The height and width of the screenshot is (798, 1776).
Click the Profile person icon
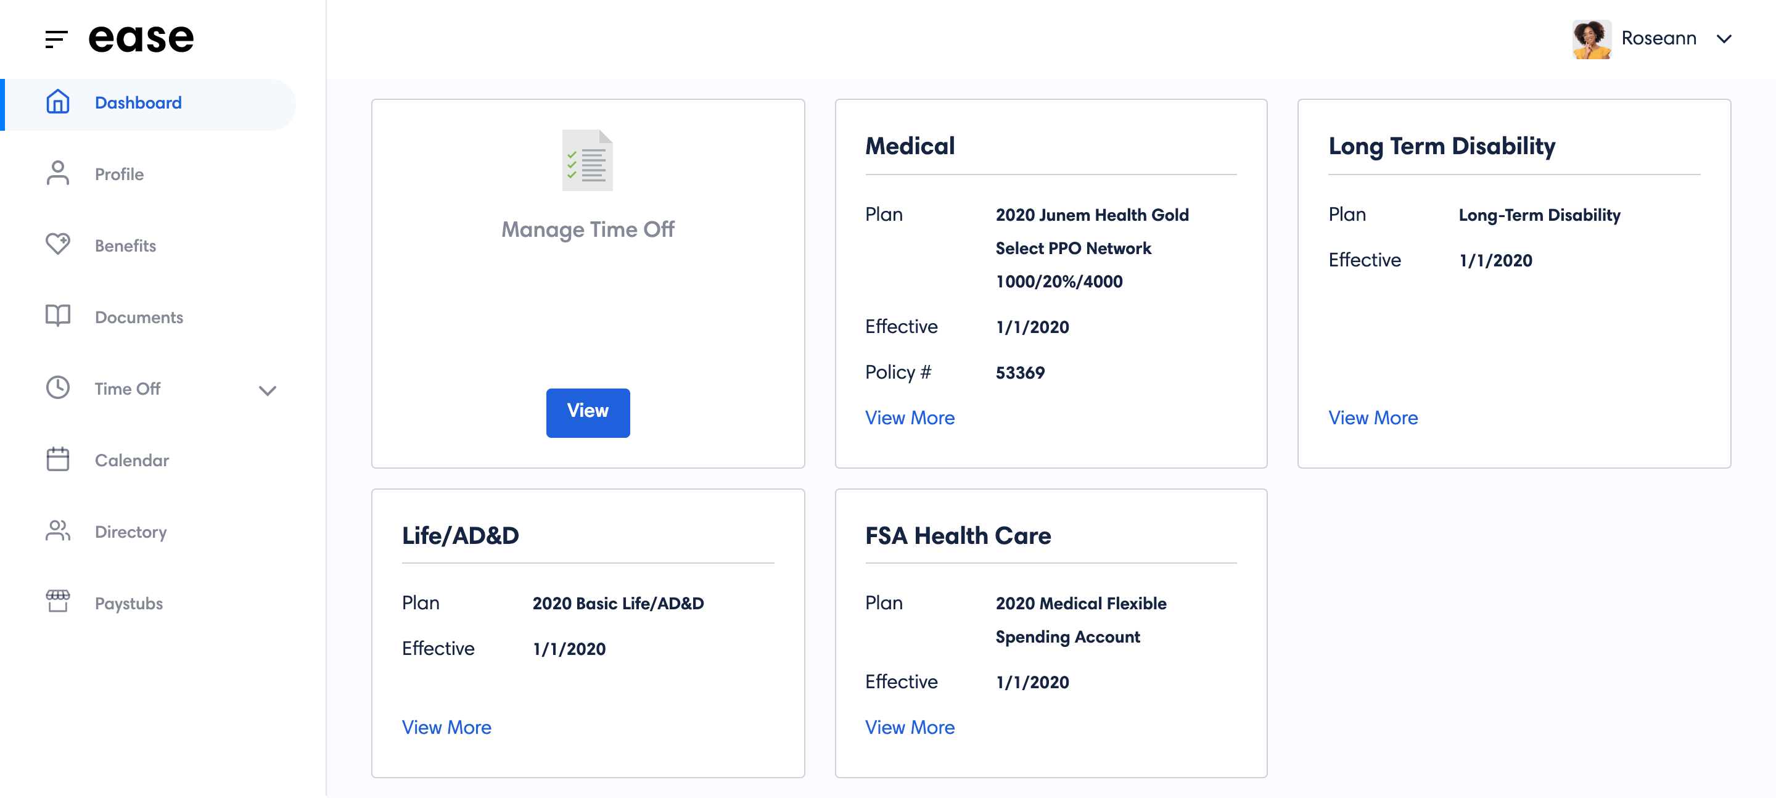[58, 173]
